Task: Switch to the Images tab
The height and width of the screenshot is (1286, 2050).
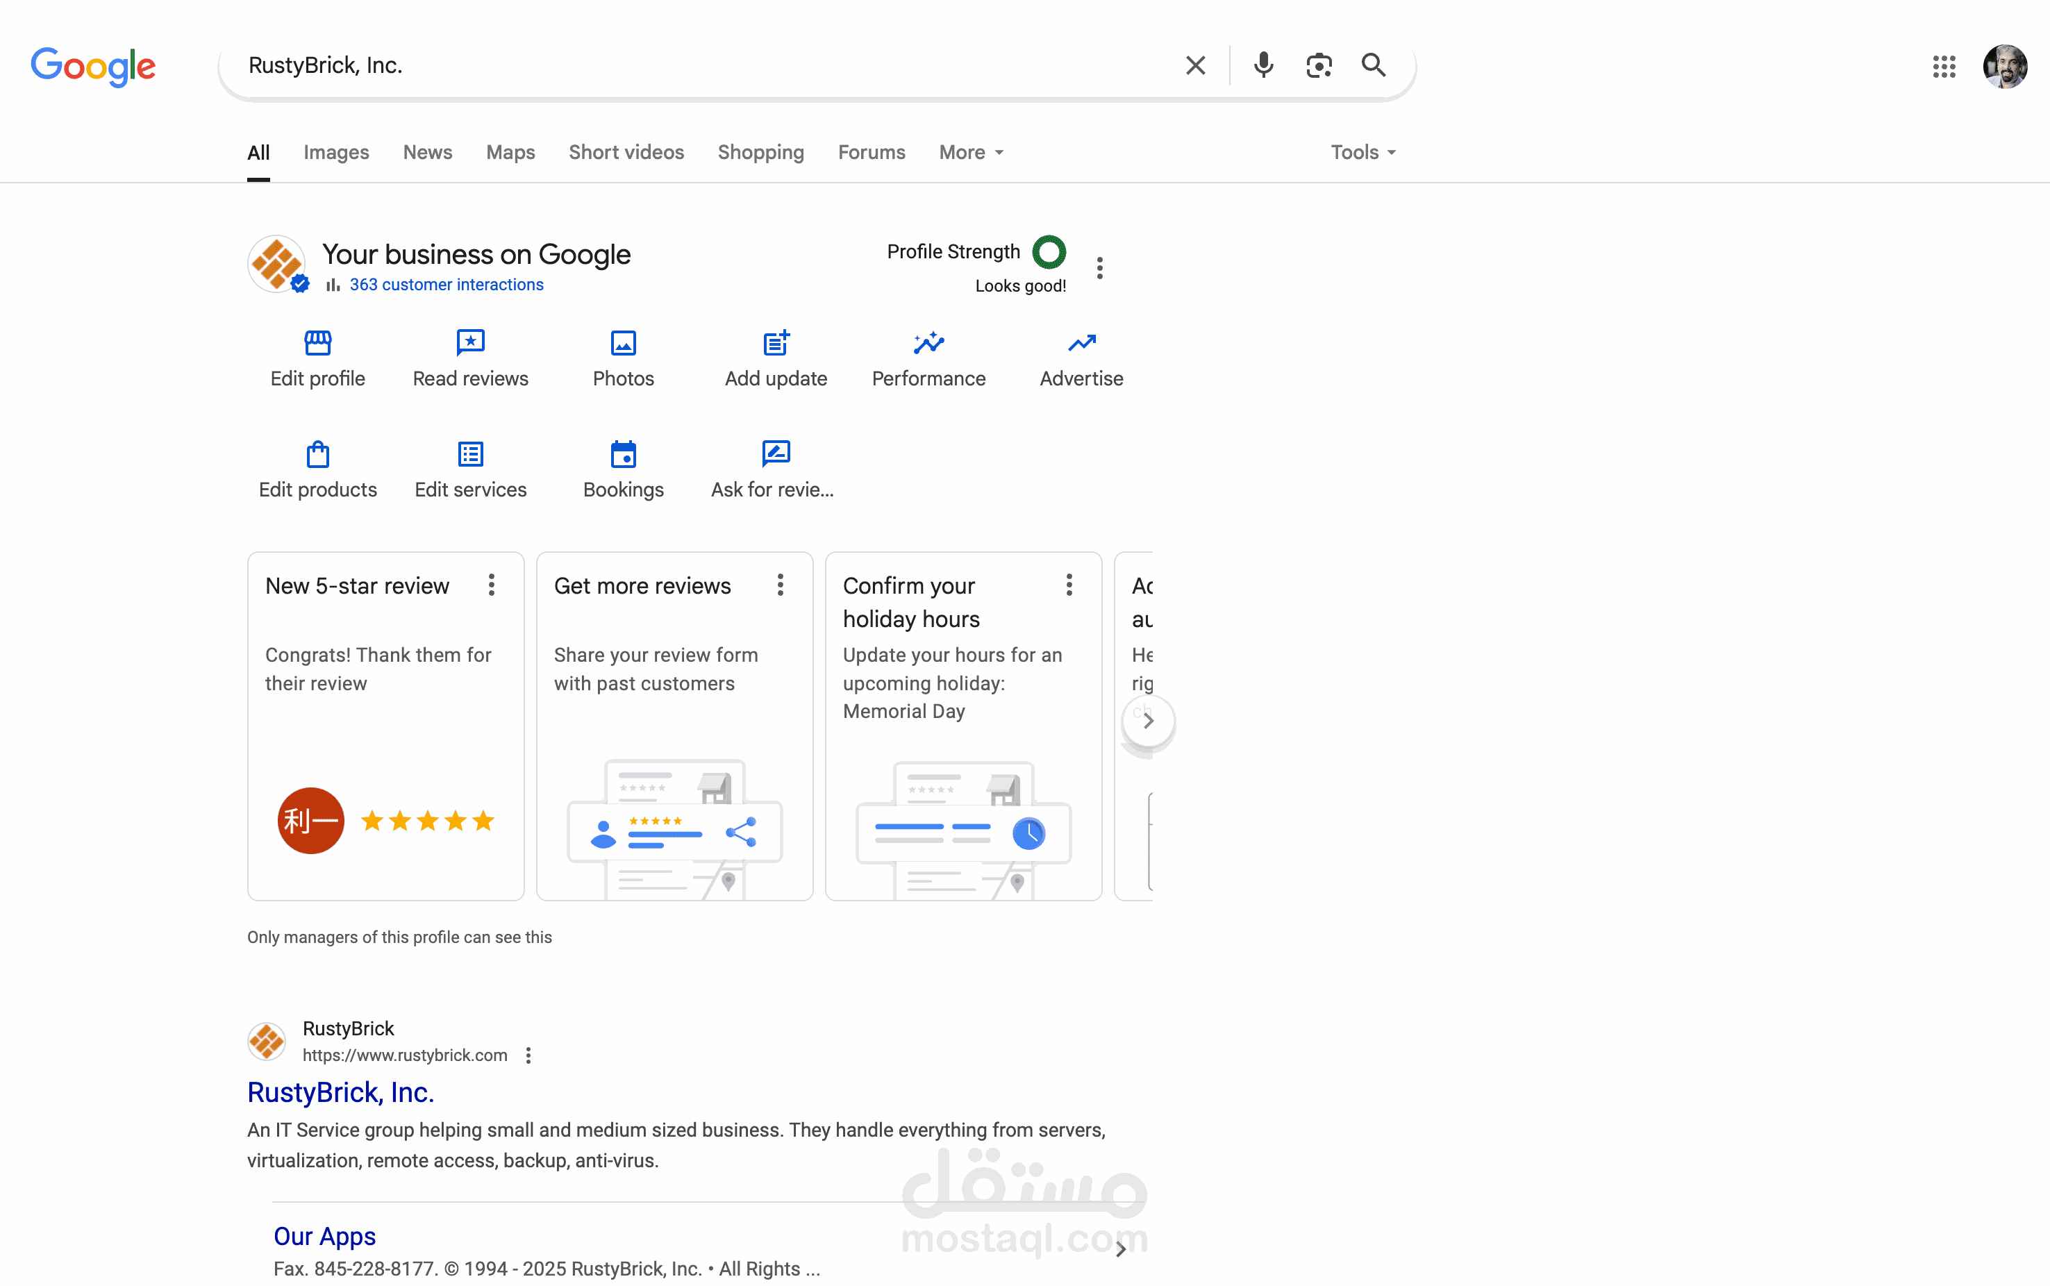Action: tap(336, 152)
